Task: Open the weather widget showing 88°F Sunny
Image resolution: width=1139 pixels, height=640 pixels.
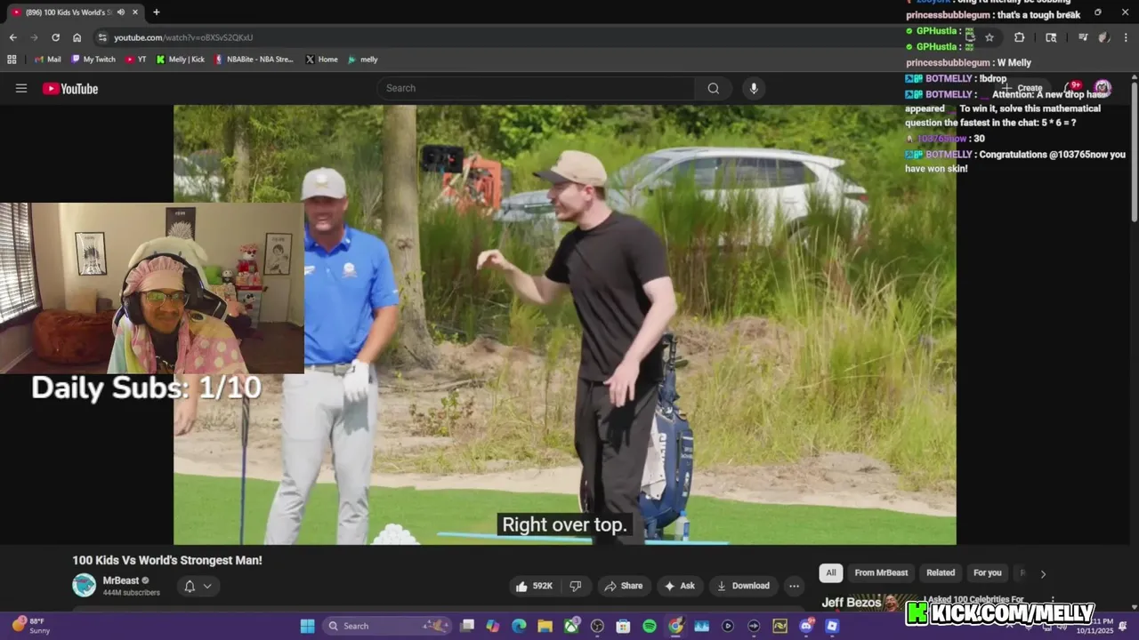Action: (31, 626)
